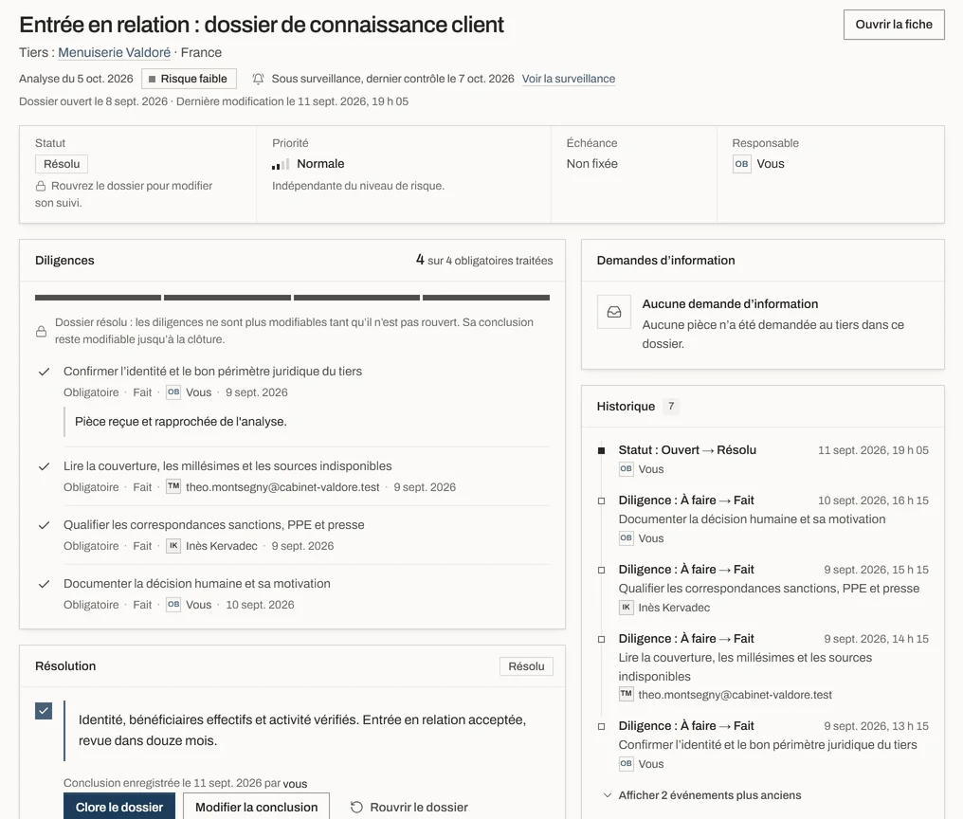Click the OB avatar beside Responsable Vous
This screenshot has width=963, height=819.
(742, 164)
